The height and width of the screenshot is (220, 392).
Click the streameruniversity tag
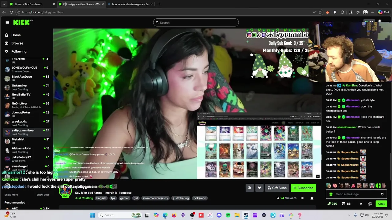pos(155,198)
